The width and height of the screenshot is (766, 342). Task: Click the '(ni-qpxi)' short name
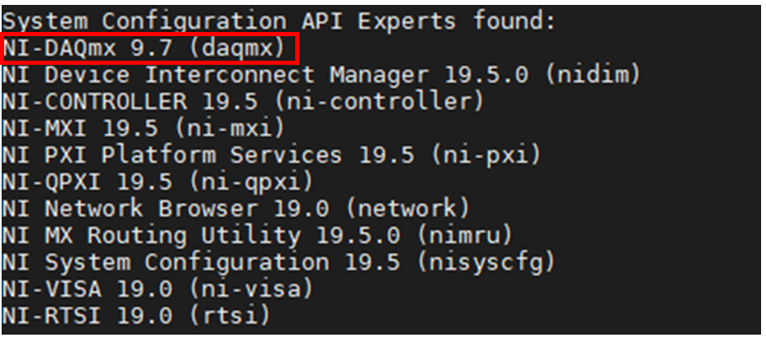pos(251,182)
